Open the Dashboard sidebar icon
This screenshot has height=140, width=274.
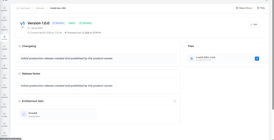[5, 9]
